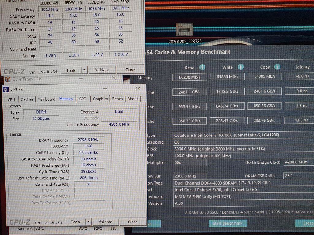The height and width of the screenshot is (235, 314).
Task: Click the MSI MEG Z490 Unify motherboard field
Action: pos(243,197)
